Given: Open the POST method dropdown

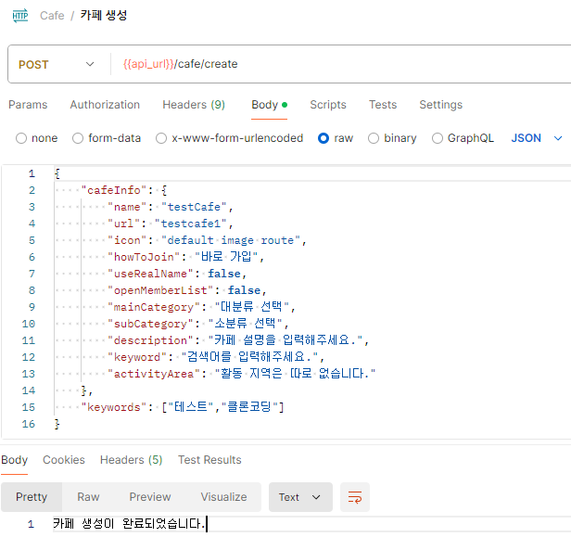Looking at the screenshot, I should [57, 65].
